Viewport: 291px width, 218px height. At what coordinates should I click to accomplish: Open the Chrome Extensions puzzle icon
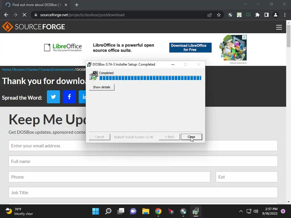pos(257,15)
